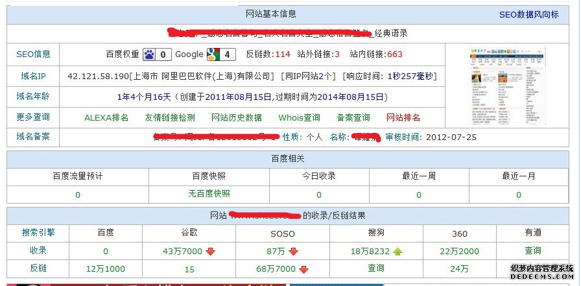Screen dimensions: 581x286
Task: Click the Baidu paw weight icon
Action: tap(149, 54)
